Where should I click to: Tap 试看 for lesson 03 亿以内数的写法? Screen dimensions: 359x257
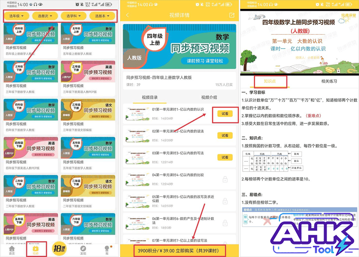tap(225, 157)
